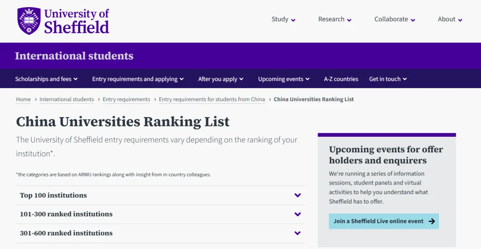Click the chevron icon beside Research

pos(349,20)
